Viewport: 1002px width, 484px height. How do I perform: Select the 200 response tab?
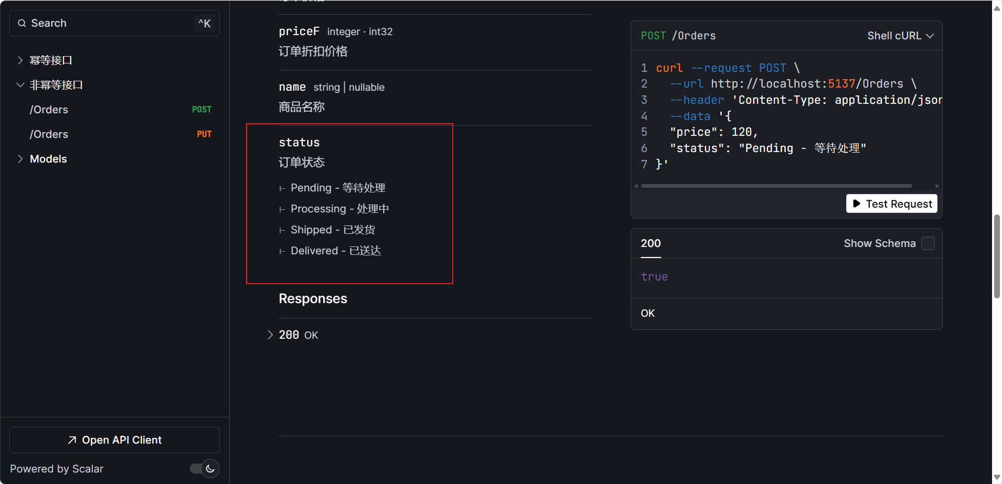(x=651, y=243)
